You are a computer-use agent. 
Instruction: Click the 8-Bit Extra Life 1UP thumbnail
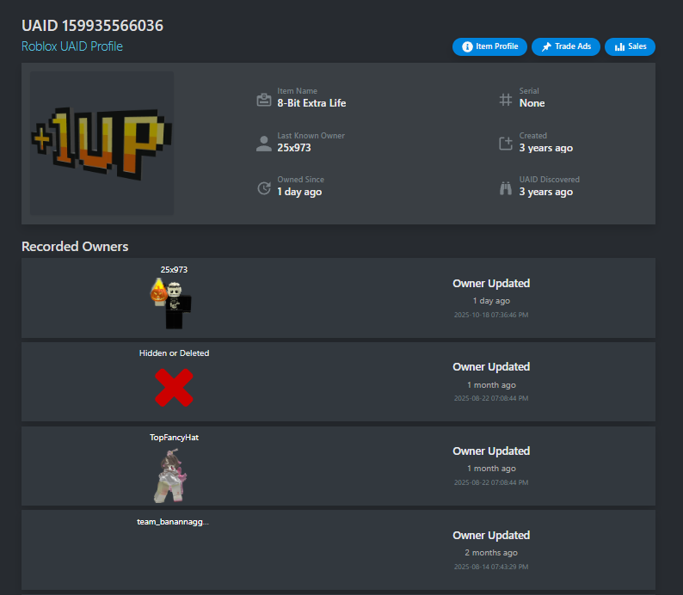click(x=102, y=144)
